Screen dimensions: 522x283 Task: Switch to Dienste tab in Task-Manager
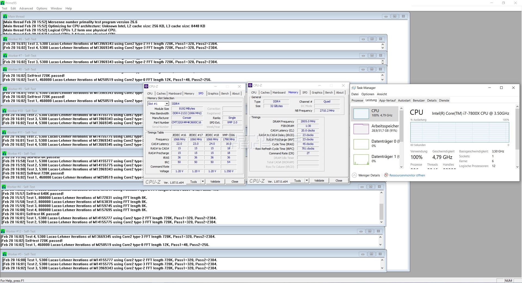pos(444,100)
